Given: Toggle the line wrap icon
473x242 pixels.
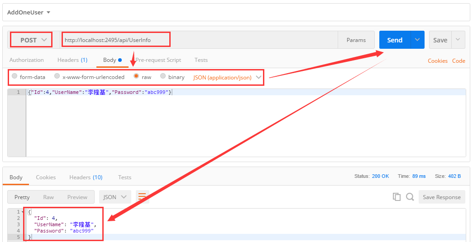Looking at the screenshot, I should (x=142, y=197).
